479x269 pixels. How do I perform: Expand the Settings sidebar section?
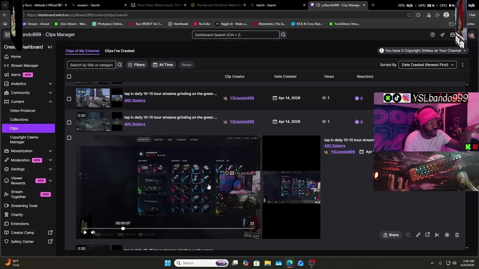click(50, 169)
